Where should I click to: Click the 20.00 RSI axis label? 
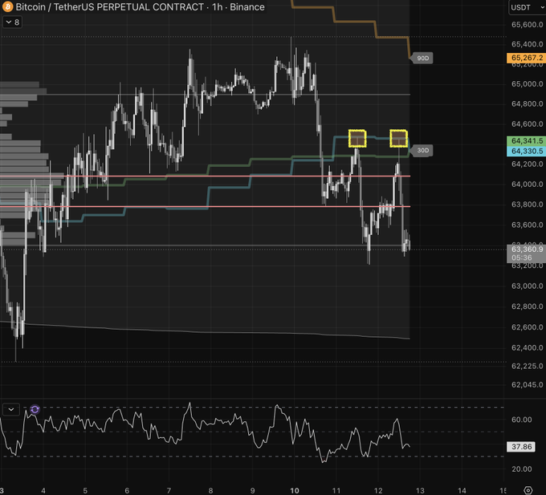(x=522, y=469)
